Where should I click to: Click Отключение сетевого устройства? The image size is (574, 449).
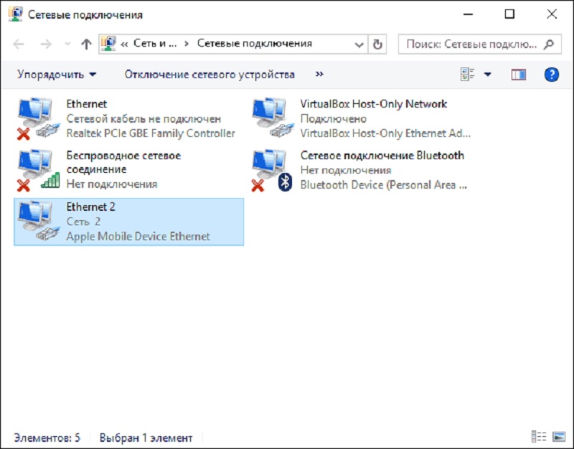pos(210,75)
